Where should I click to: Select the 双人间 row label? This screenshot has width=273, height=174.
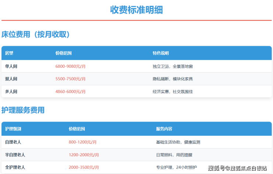11,79
